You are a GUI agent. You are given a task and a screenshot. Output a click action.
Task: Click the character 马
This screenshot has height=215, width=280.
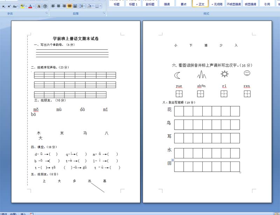[x=85, y=133]
